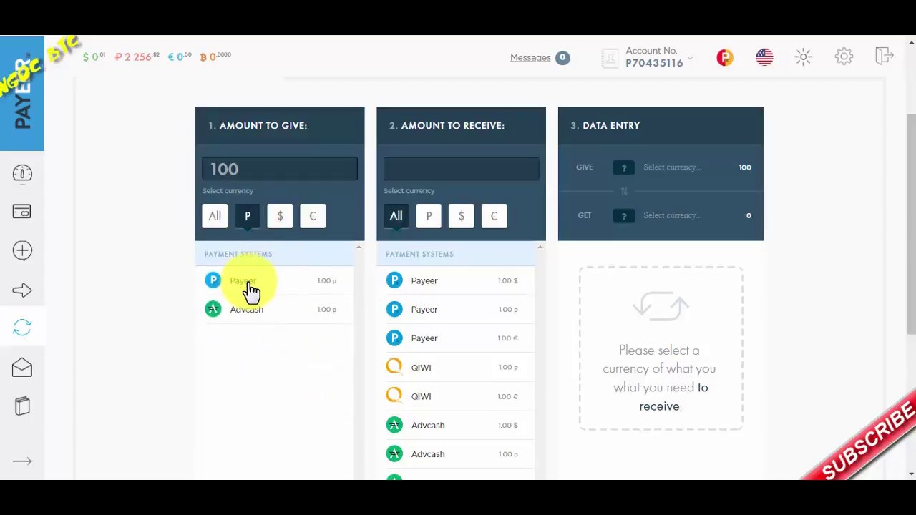Open the envelope icon in sidebar
Screen dimensions: 916x515
[22, 367]
